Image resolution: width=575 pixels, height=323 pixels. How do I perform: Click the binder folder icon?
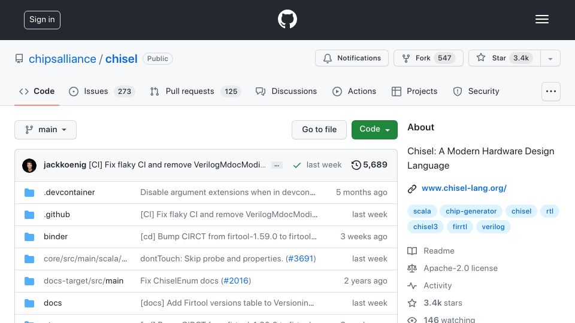[29, 237]
